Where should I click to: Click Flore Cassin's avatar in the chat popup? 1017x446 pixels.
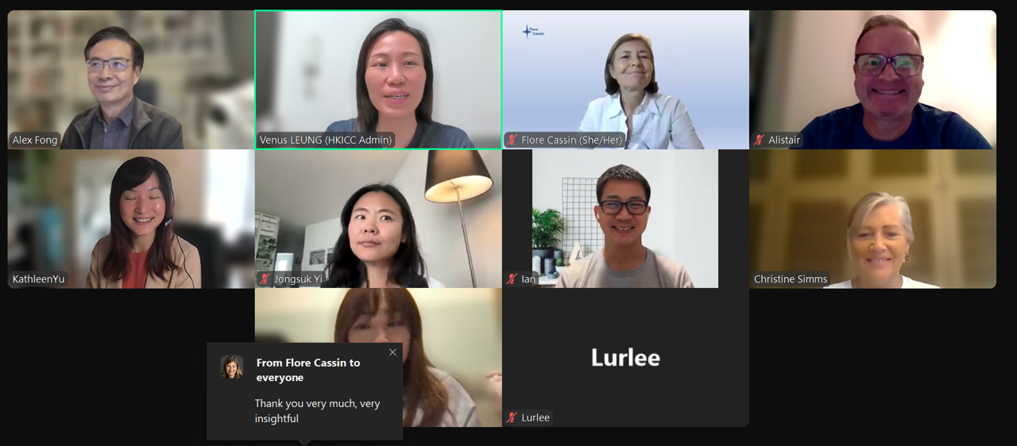232,367
